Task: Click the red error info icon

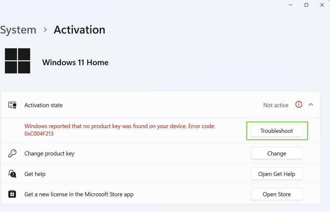Action: 298,104
